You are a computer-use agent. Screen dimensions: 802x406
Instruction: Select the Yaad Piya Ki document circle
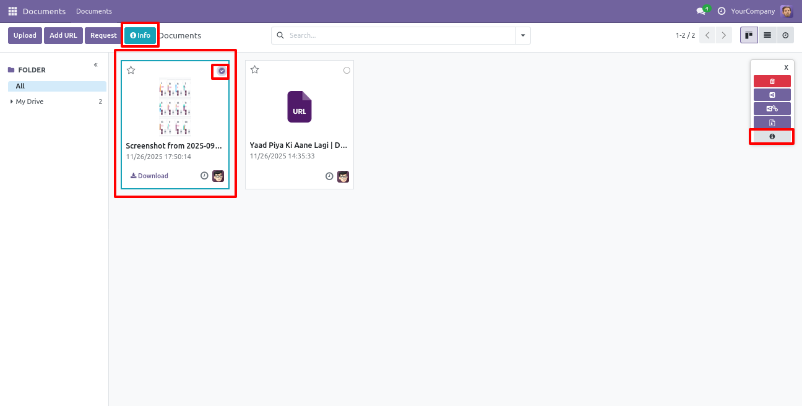point(347,71)
